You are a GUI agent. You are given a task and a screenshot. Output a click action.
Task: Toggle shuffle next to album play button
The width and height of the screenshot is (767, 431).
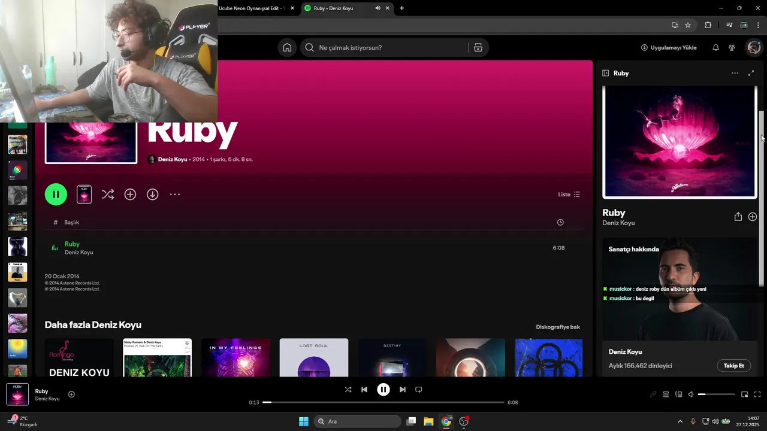pos(108,195)
